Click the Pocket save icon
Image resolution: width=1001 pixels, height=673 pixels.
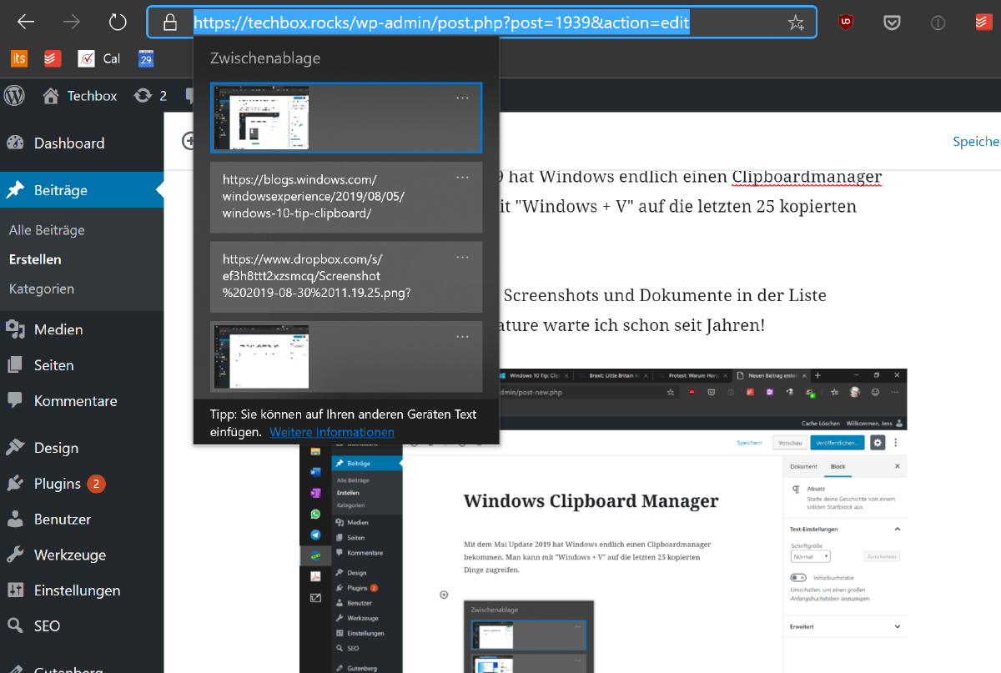[892, 23]
